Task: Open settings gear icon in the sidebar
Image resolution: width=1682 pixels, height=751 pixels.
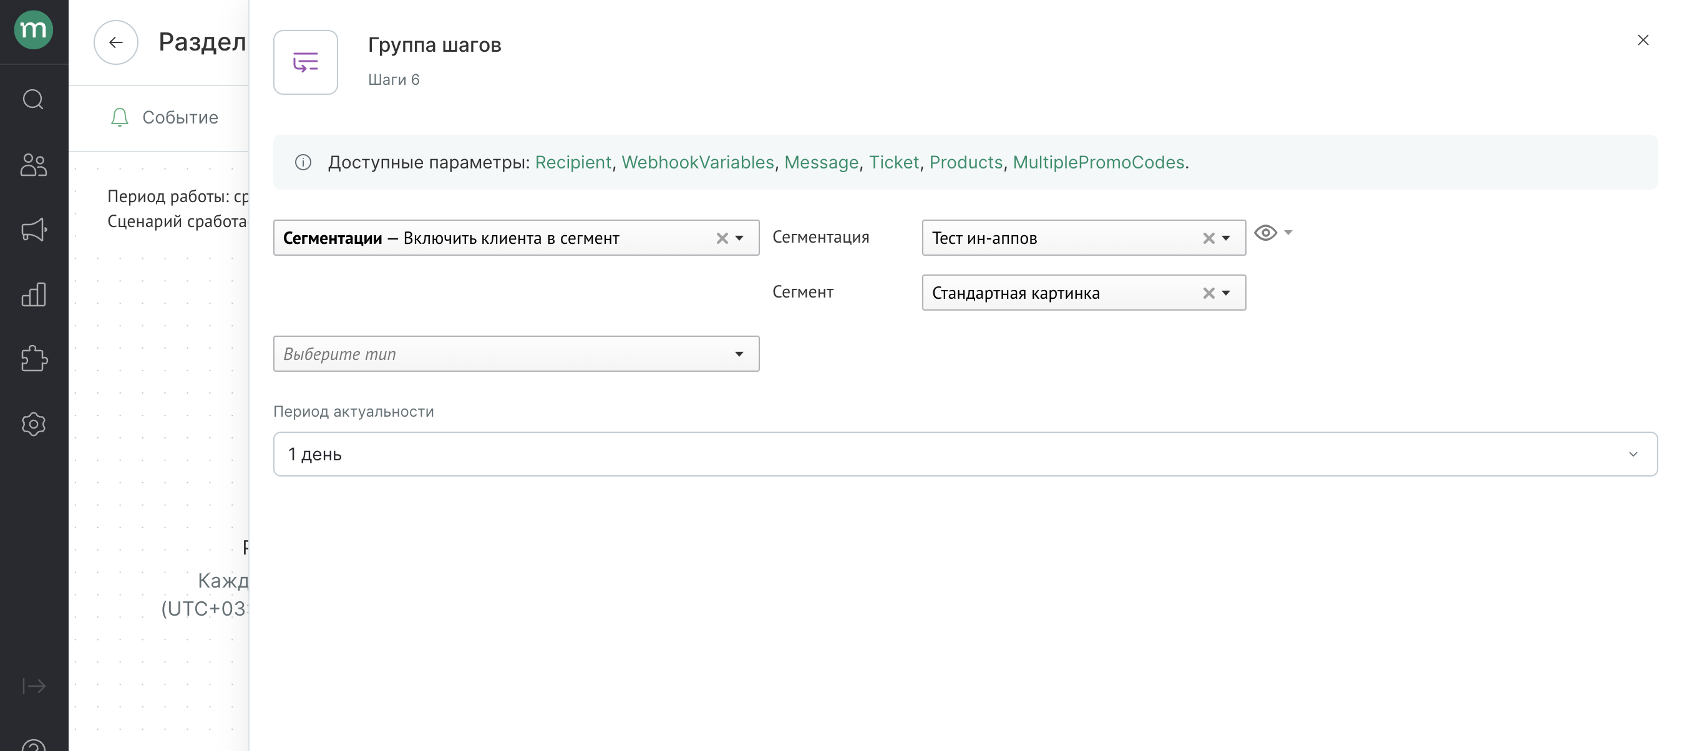Action: pyautogui.click(x=33, y=424)
